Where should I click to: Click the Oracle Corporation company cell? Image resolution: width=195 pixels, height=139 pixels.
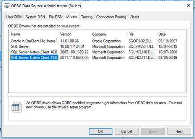click(106, 41)
